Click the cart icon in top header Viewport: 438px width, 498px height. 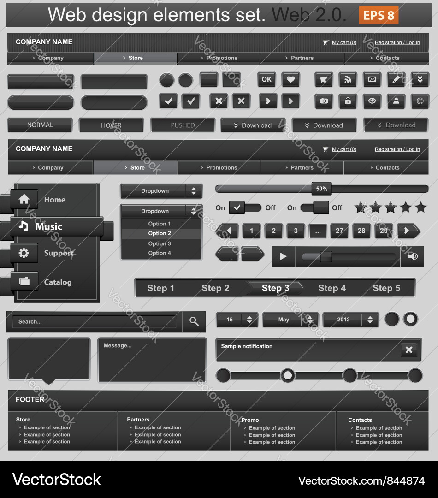click(x=326, y=42)
